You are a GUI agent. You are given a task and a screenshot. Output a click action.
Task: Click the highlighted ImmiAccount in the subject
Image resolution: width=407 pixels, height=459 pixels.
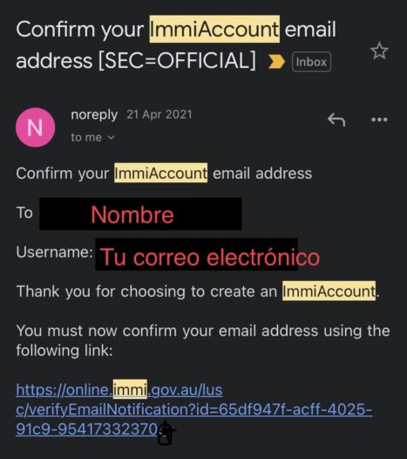pyautogui.click(x=214, y=30)
